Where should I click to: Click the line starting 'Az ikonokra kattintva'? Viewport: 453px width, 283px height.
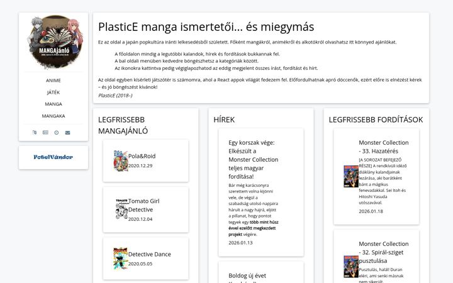(x=216, y=69)
